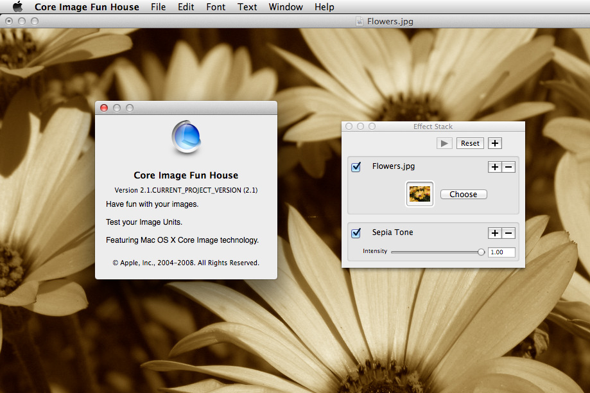Image resolution: width=590 pixels, height=393 pixels.
Task: Click the Apple copyright 2004-2008 text
Action: coord(186,263)
